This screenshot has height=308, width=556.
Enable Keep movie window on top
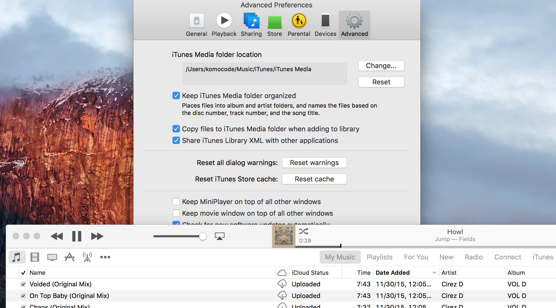176,213
